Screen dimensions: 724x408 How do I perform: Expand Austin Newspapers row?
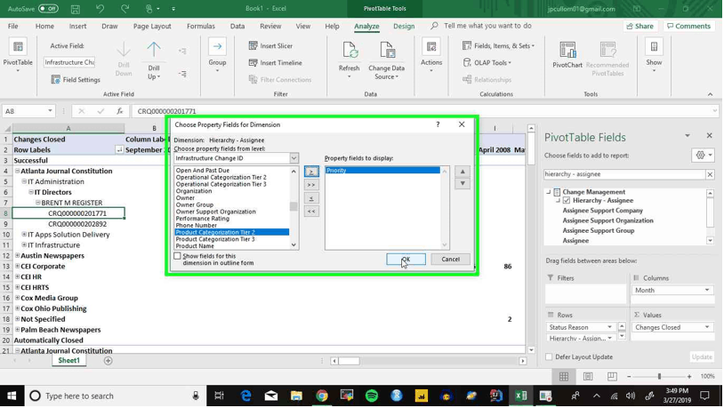17,255
